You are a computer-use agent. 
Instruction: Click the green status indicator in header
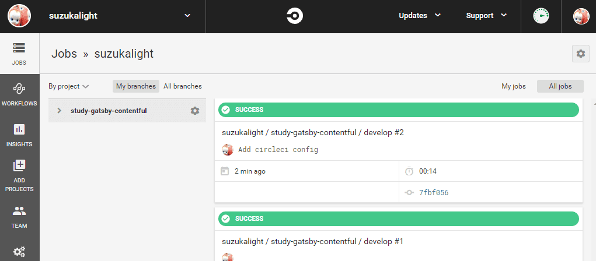(x=541, y=16)
